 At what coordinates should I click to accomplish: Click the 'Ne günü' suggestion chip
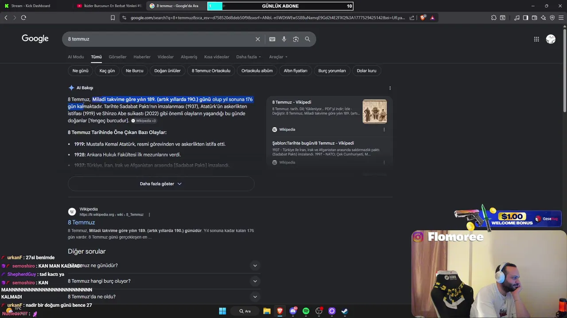(x=81, y=71)
